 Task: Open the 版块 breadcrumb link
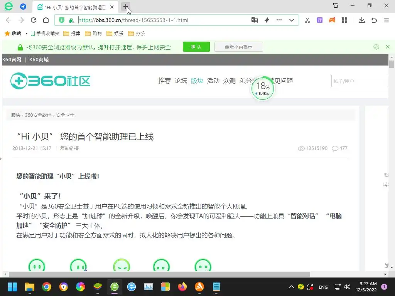pos(15,115)
